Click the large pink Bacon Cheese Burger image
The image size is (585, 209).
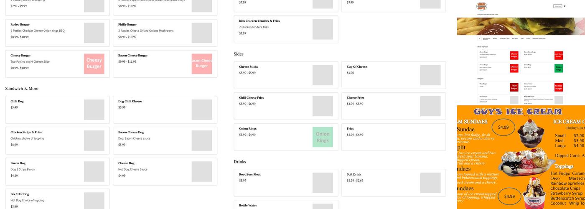[202, 64]
